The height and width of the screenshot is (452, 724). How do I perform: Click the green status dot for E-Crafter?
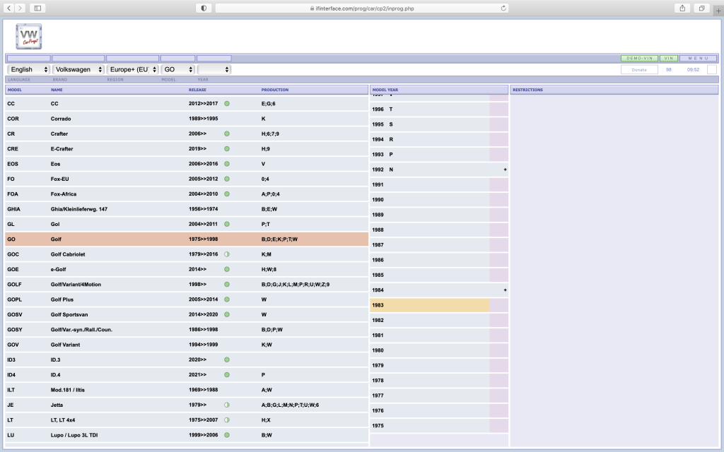[227, 149]
